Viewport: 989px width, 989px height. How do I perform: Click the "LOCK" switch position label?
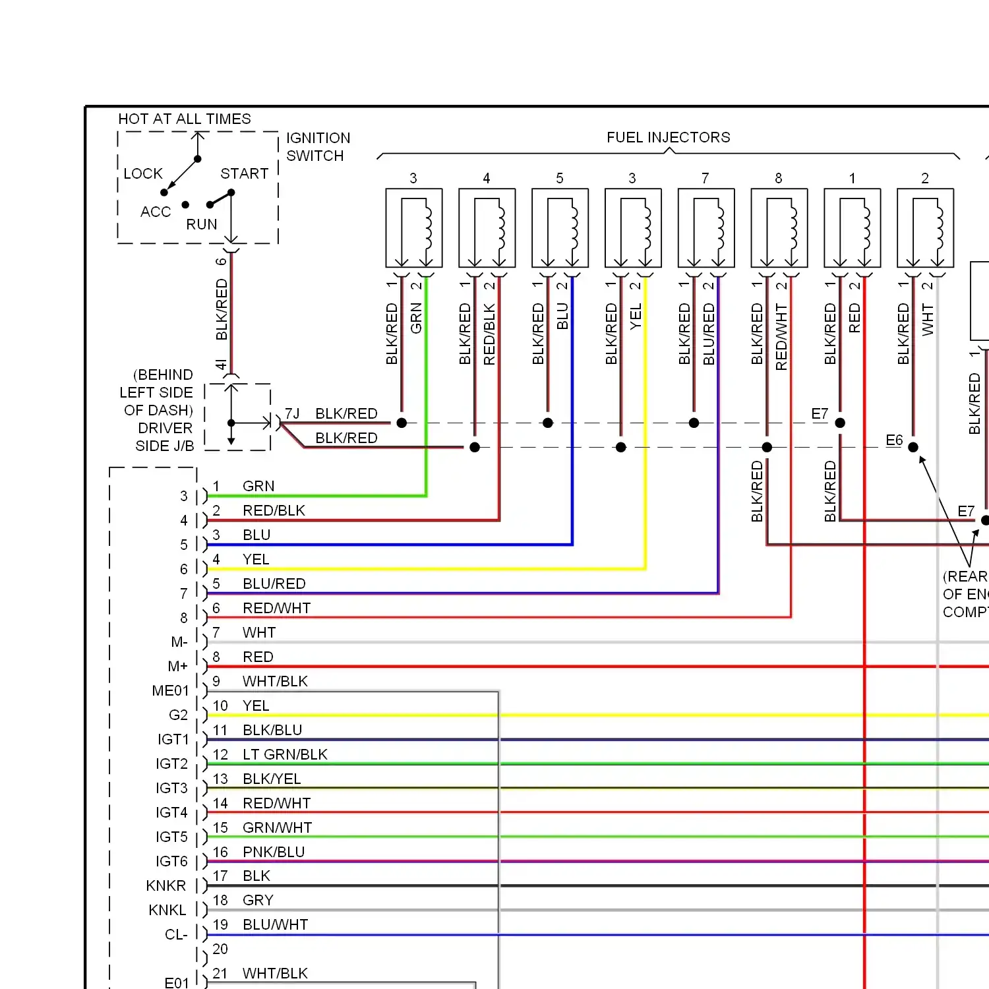143,173
